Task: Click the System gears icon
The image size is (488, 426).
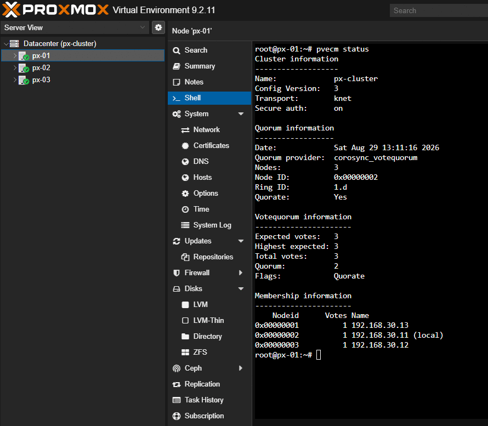Action: click(x=177, y=114)
